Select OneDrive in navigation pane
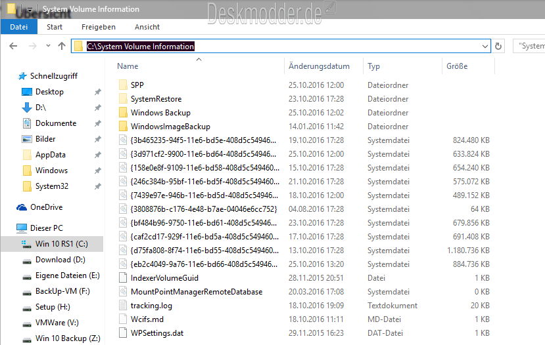 [x=46, y=207]
